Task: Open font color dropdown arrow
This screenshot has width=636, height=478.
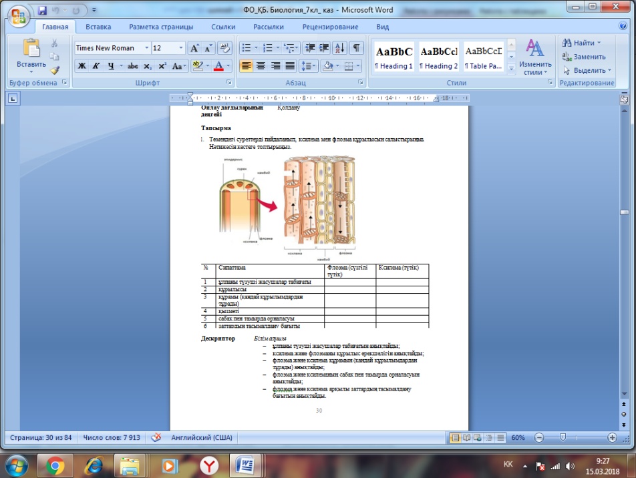Action: (x=228, y=65)
